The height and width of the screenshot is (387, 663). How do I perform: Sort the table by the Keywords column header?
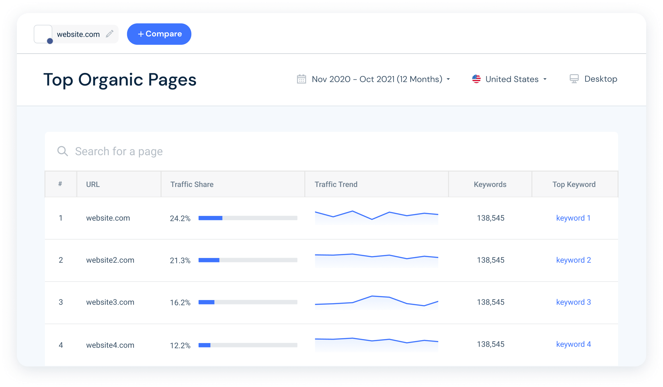[490, 184]
